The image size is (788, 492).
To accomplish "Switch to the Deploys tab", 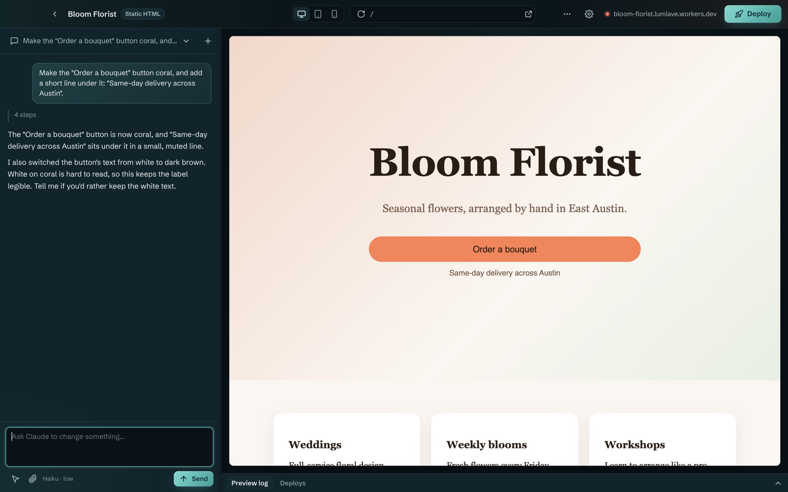I will click(x=293, y=483).
